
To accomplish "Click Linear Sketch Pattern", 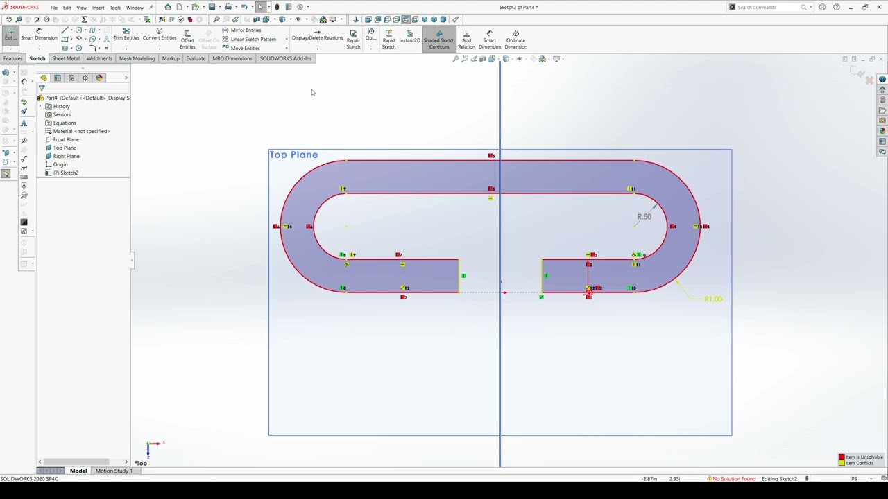I will pos(248,40).
